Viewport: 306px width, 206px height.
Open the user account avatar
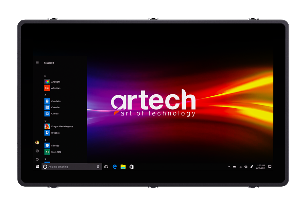pyautogui.click(x=37, y=143)
